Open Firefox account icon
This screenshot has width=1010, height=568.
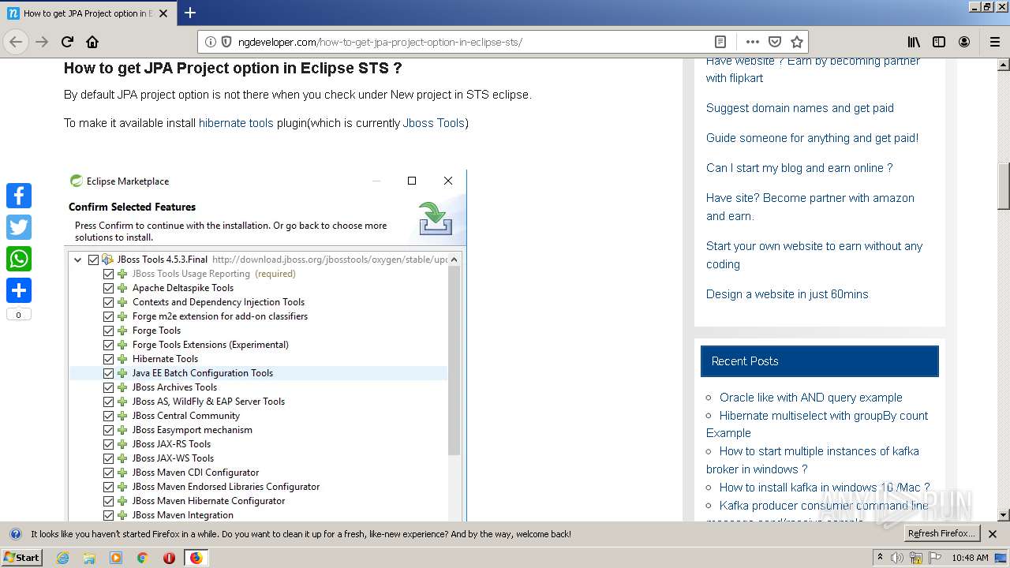click(964, 42)
